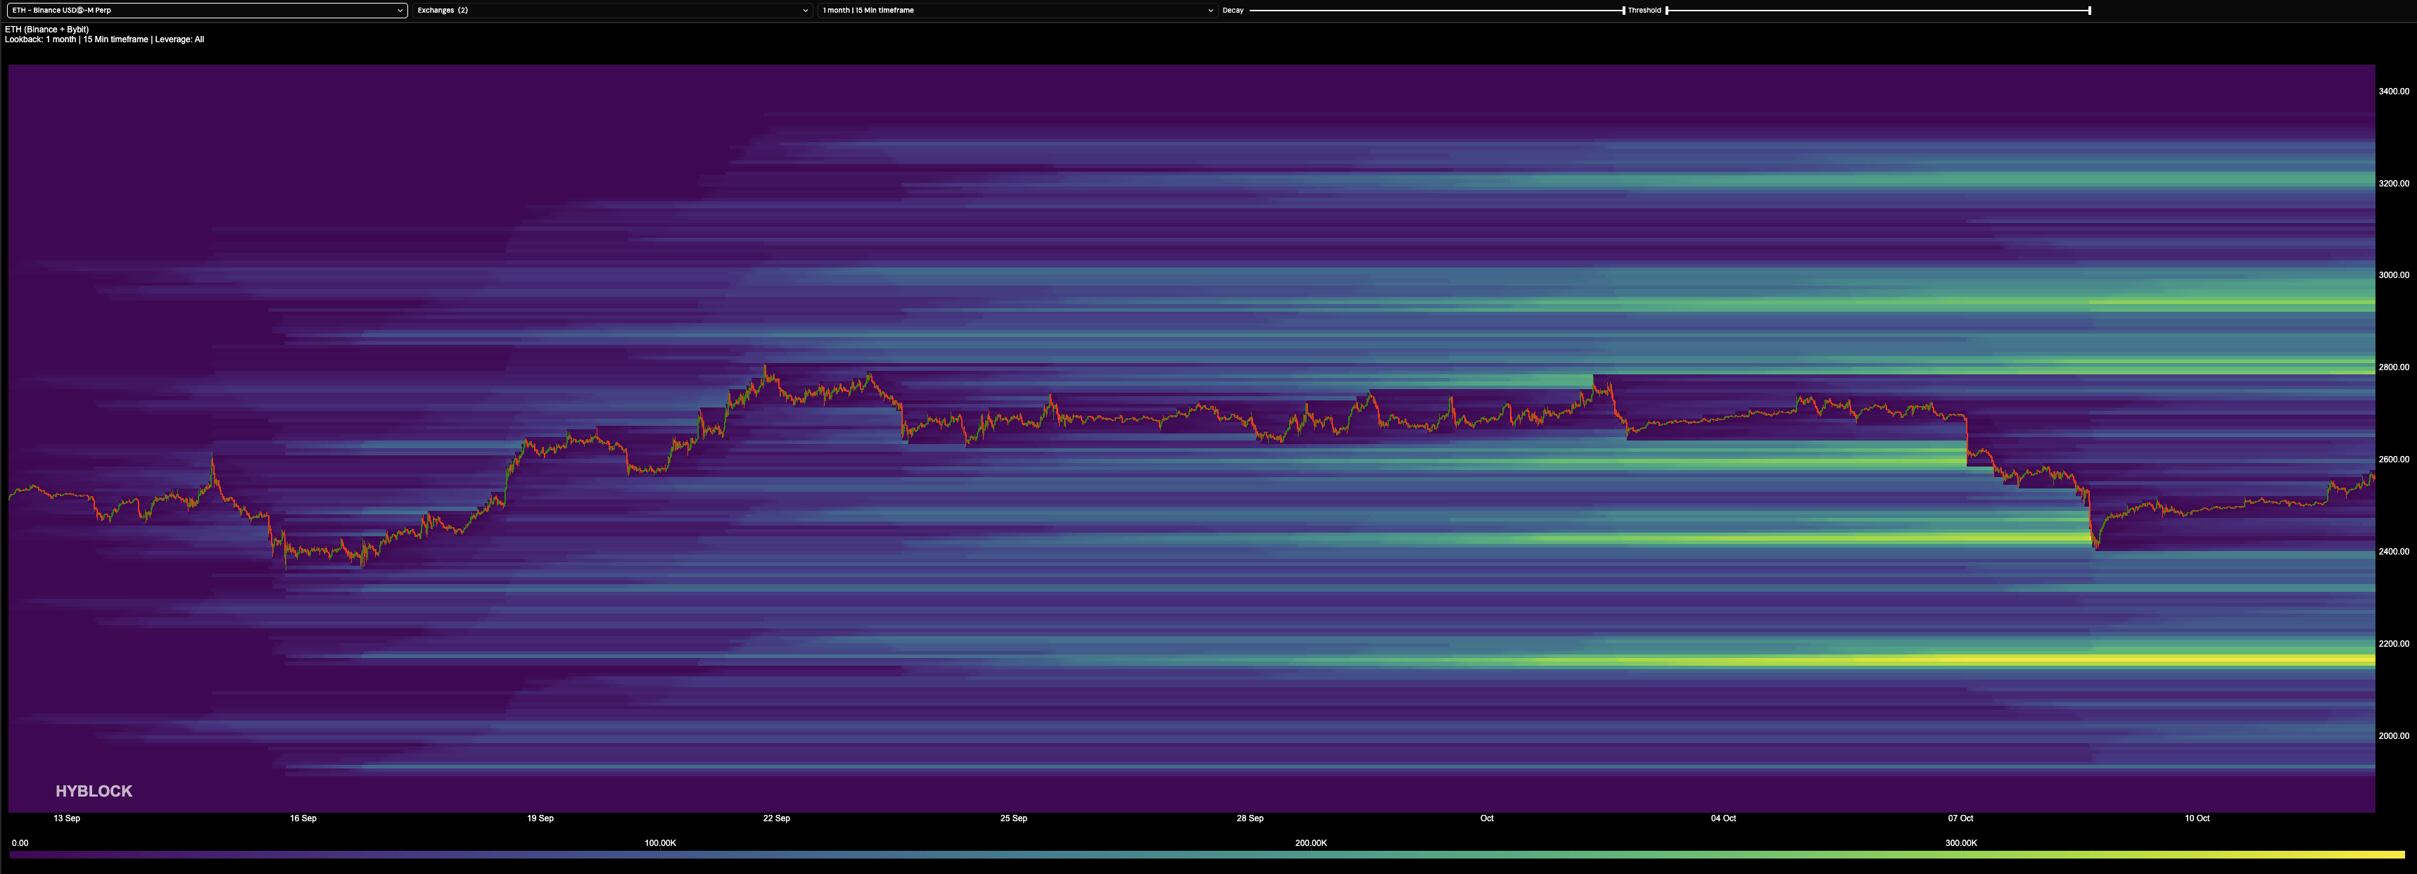Click the 16 Sep date label
Image resolution: width=2417 pixels, height=874 pixels.
coord(303,818)
